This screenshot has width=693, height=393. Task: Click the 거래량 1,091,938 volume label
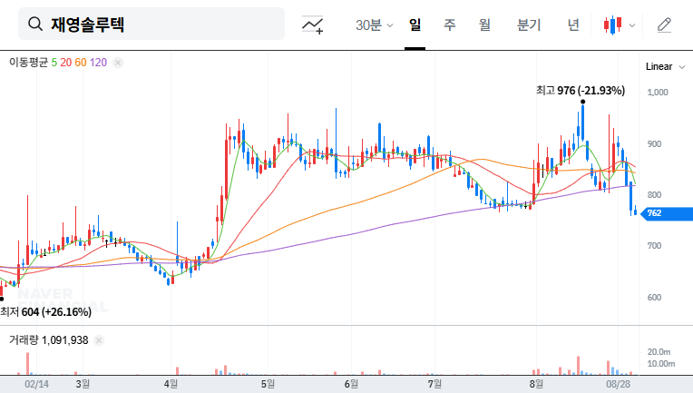49,340
